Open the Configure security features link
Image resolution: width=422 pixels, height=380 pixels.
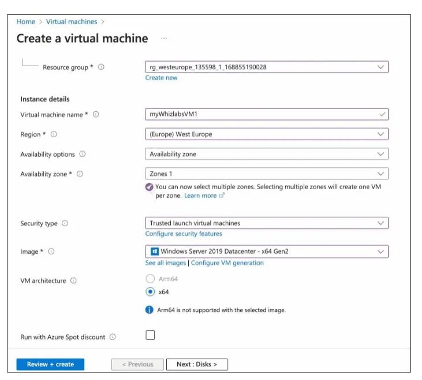point(184,234)
